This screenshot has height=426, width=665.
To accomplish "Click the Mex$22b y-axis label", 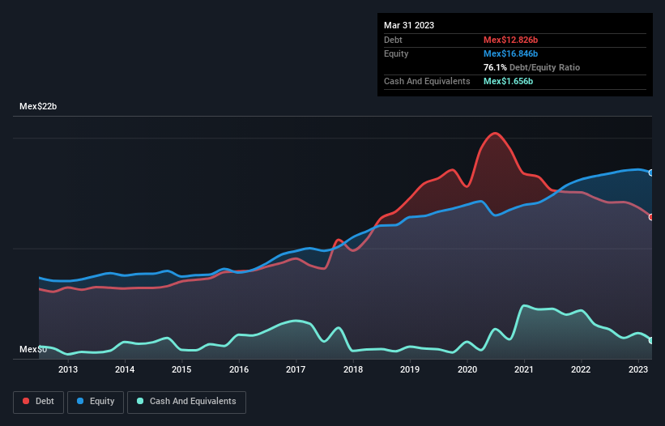I will coord(39,107).
